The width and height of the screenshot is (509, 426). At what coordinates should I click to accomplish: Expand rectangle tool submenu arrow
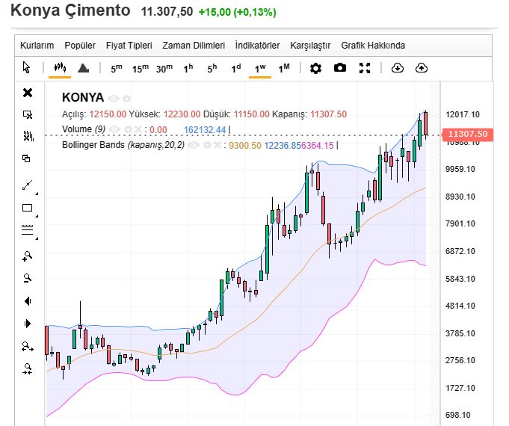coord(37,216)
